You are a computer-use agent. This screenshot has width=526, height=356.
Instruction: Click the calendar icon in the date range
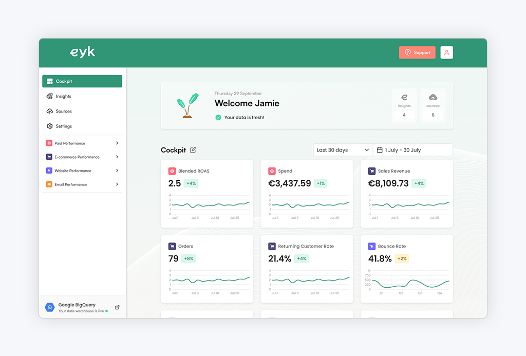pos(380,150)
